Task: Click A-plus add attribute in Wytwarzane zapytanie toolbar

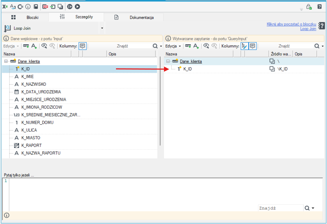Action: point(196,46)
